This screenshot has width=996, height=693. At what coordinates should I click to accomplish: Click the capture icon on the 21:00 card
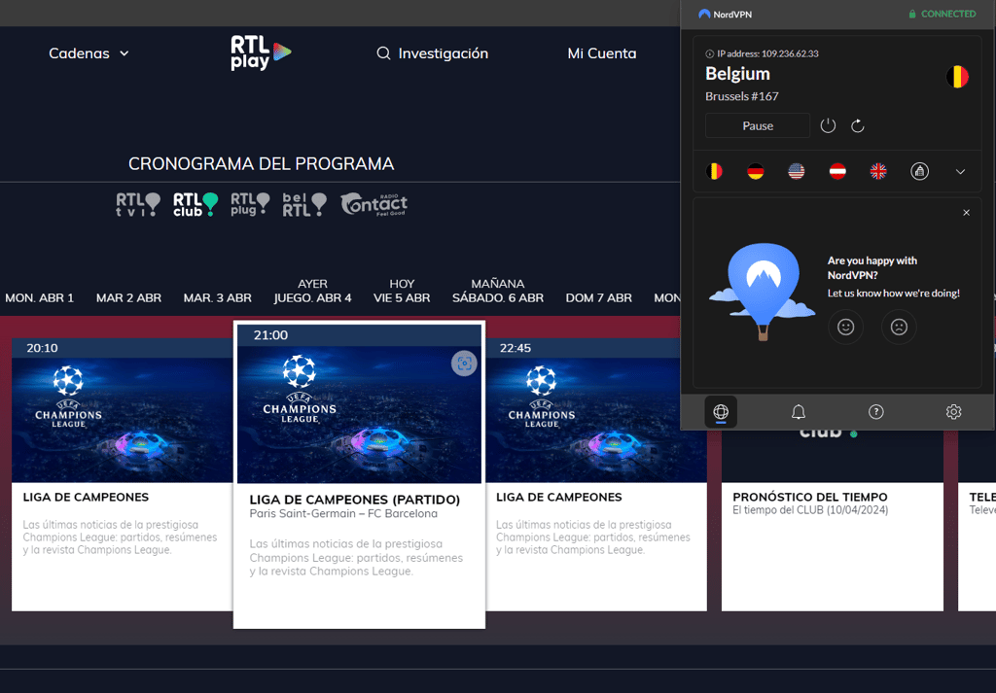click(464, 363)
